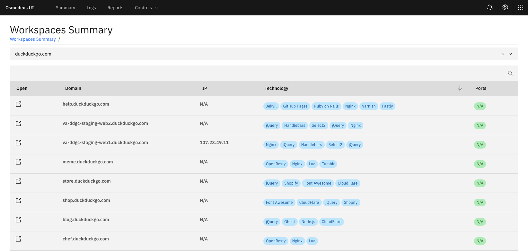Viewport: 528px width, 251px height.
Task: Go to Summary in top navigation
Action: [x=66, y=8]
